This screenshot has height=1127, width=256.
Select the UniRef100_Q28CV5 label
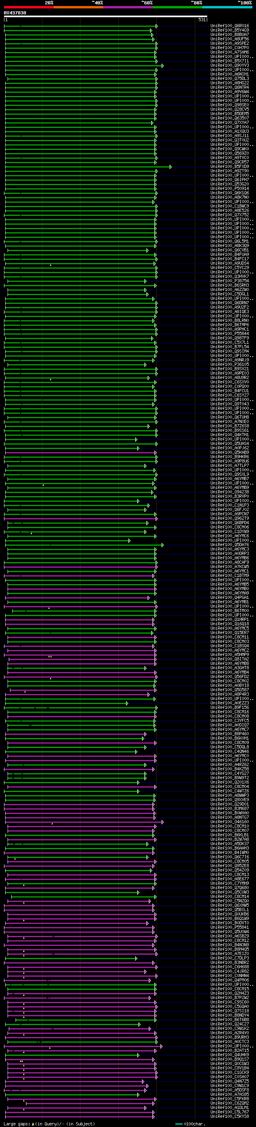(x=230, y=110)
